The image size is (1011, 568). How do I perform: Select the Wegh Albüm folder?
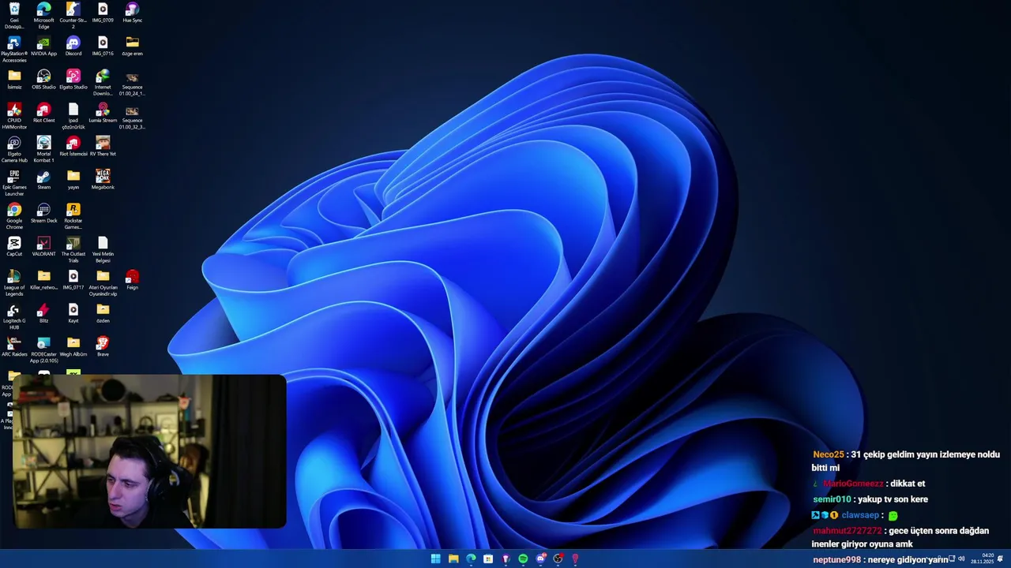[73, 346]
